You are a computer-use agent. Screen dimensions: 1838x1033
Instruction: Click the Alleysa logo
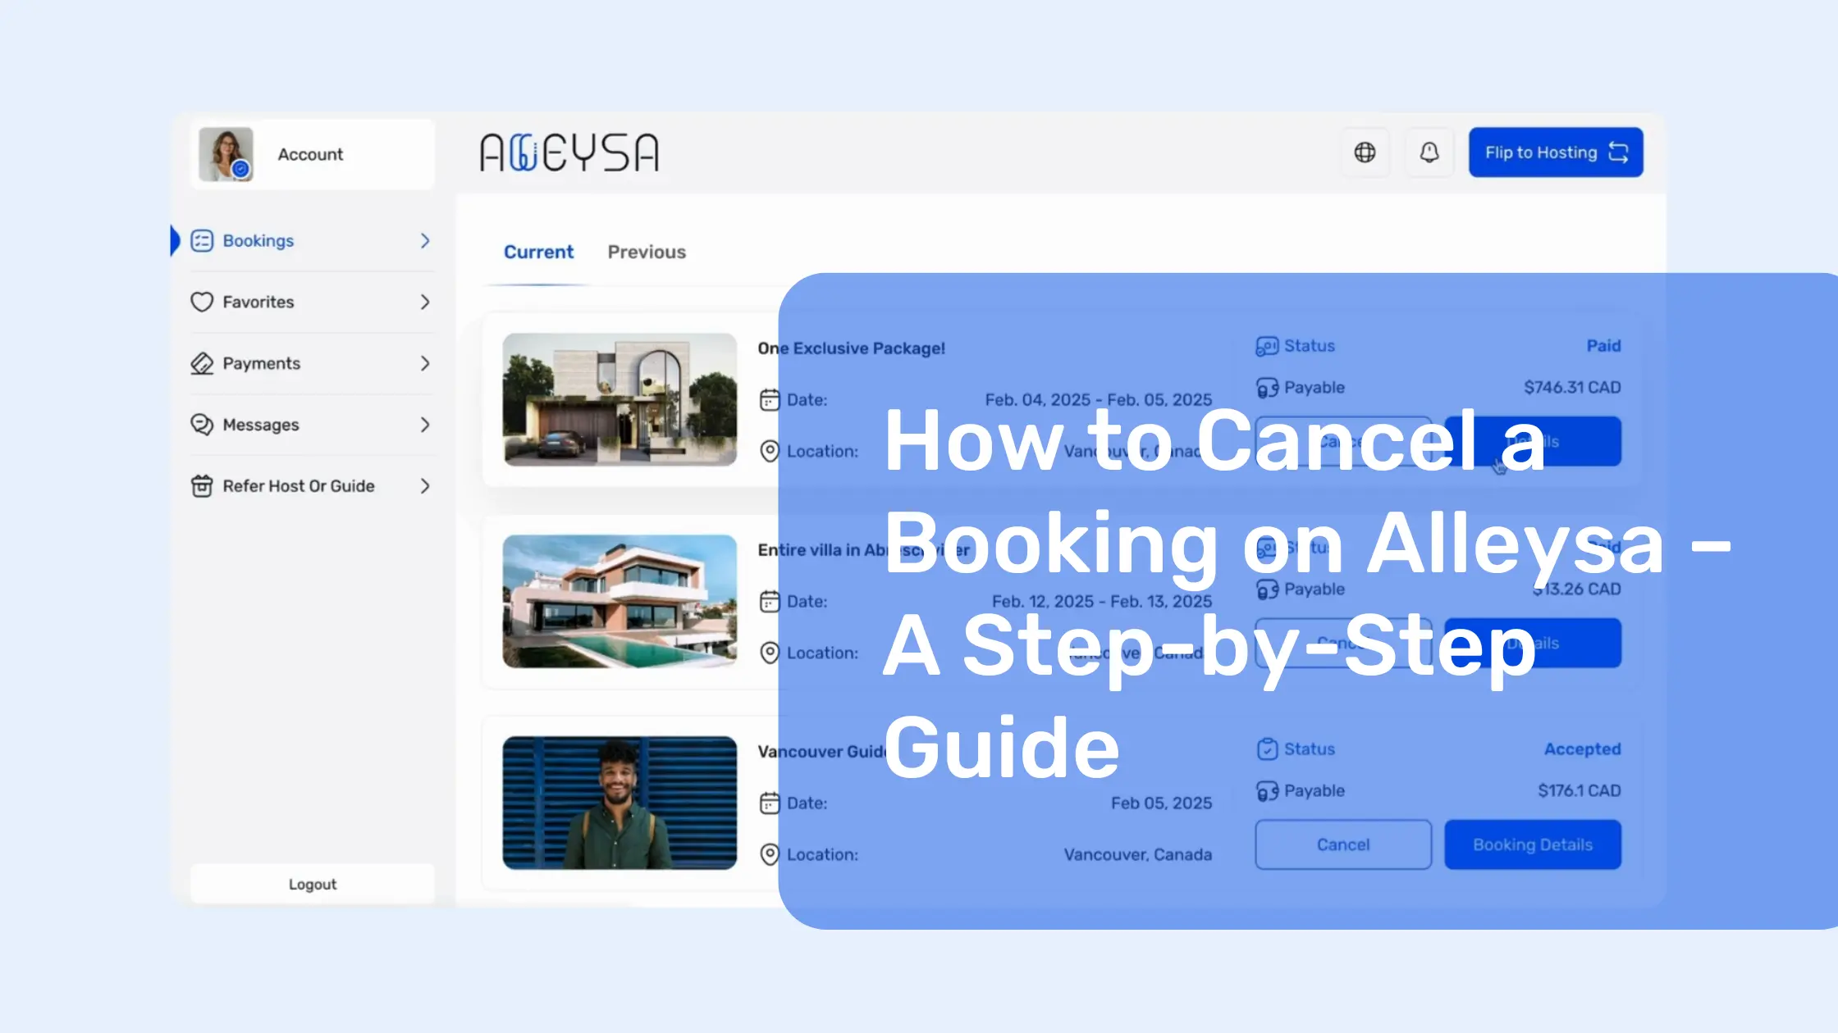(x=569, y=152)
